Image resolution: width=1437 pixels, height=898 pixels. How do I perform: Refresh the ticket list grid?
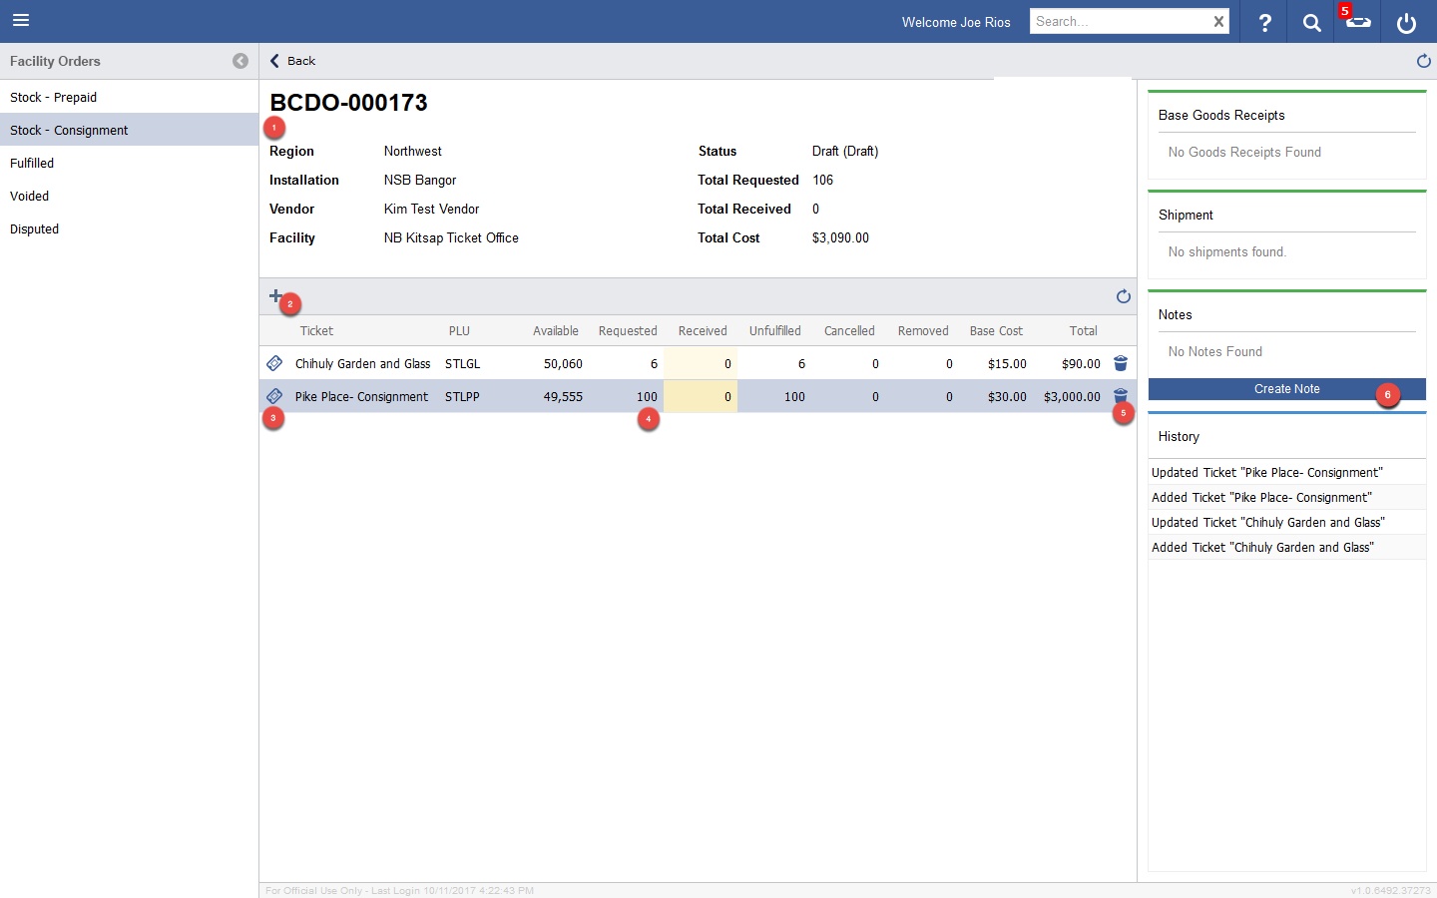(1123, 296)
